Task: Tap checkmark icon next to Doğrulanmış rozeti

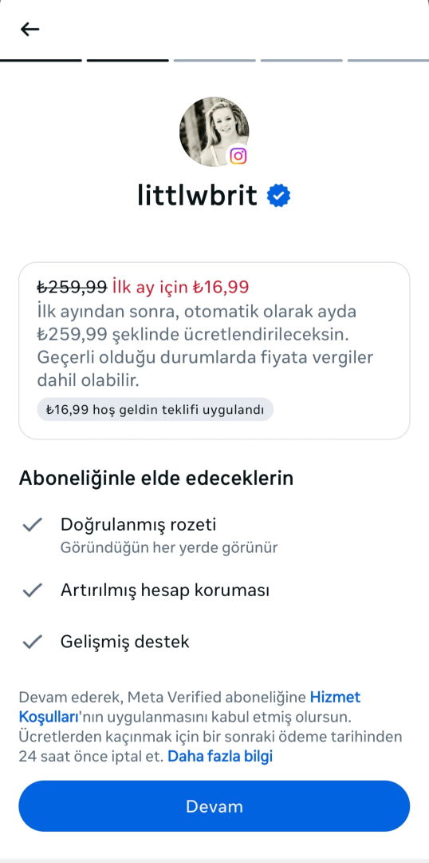Action: (33, 525)
